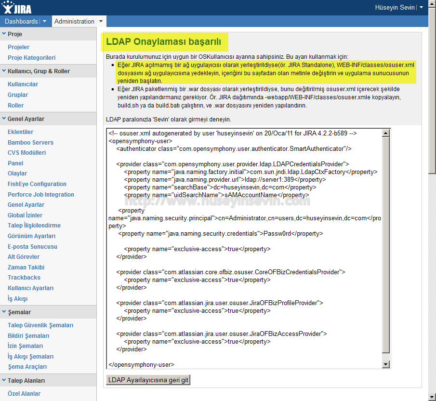
Task: Open Bamboo Servers settings
Action: 30,142
